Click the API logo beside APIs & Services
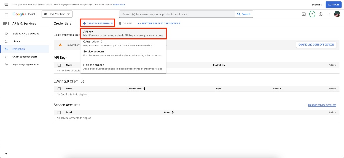The height and width of the screenshot is (158, 344). click(x=6, y=23)
